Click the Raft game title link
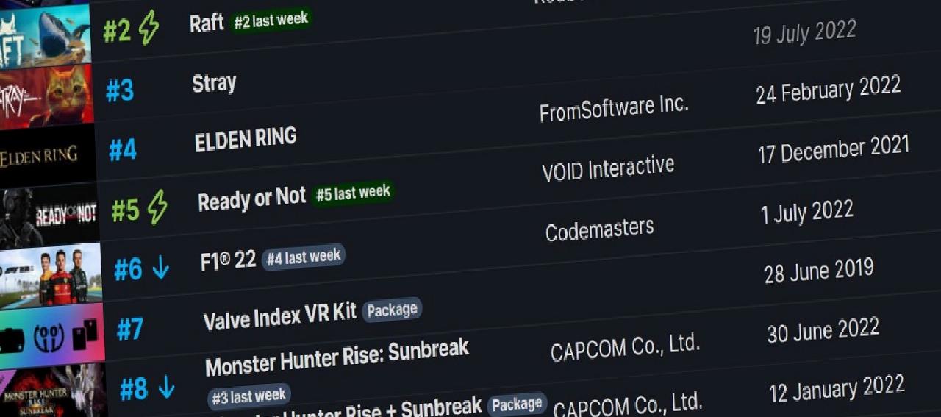Screen dimensions: 941x417 207,24
